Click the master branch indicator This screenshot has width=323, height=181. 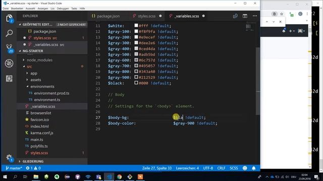[x=14, y=168]
